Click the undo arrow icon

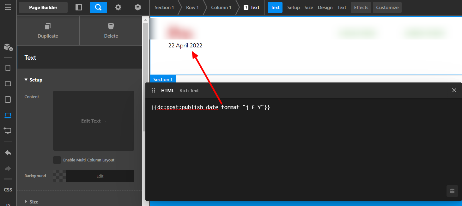click(8, 153)
